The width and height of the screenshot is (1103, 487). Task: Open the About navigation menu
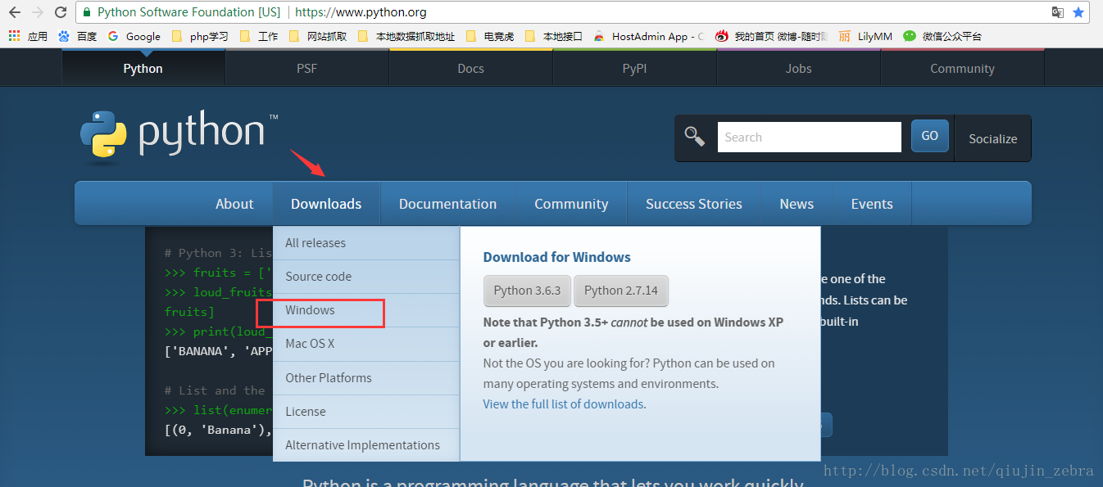tap(234, 204)
